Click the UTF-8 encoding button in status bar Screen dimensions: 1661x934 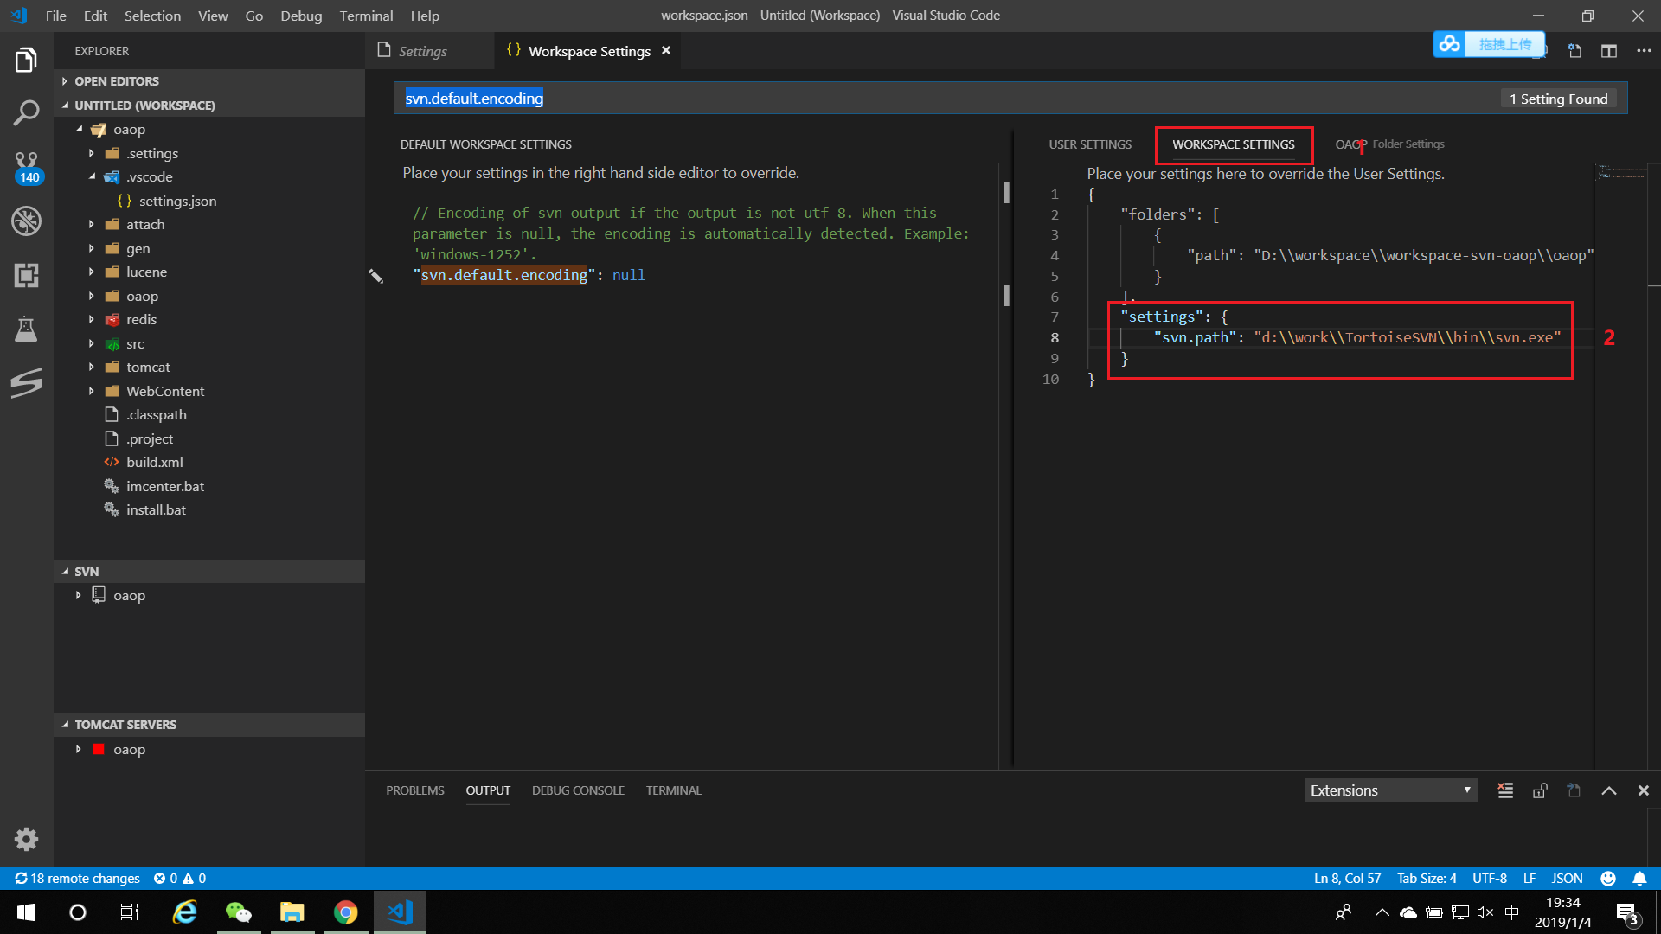(x=1489, y=878)
